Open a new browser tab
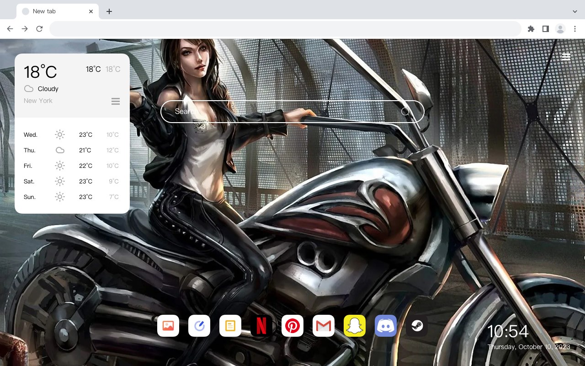 pyautogui.click(x=109, y=11)
